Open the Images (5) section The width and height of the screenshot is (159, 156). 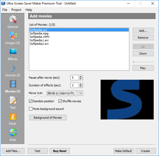pos(13,38)
